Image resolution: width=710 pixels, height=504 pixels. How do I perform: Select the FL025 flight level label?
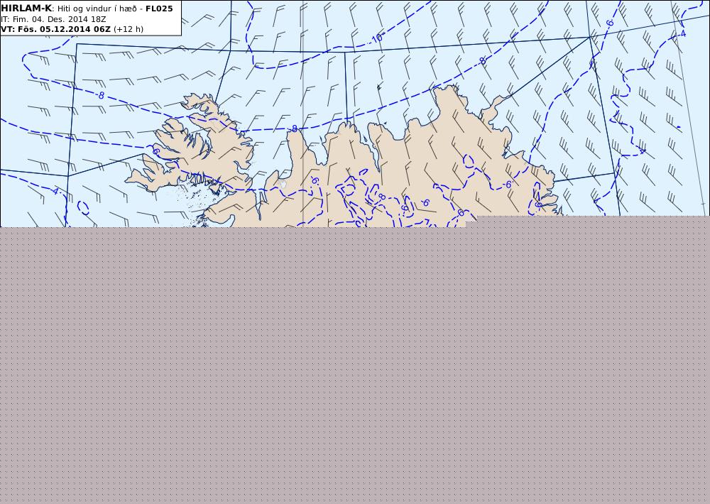pyautogui.click(x=159, y=9)
